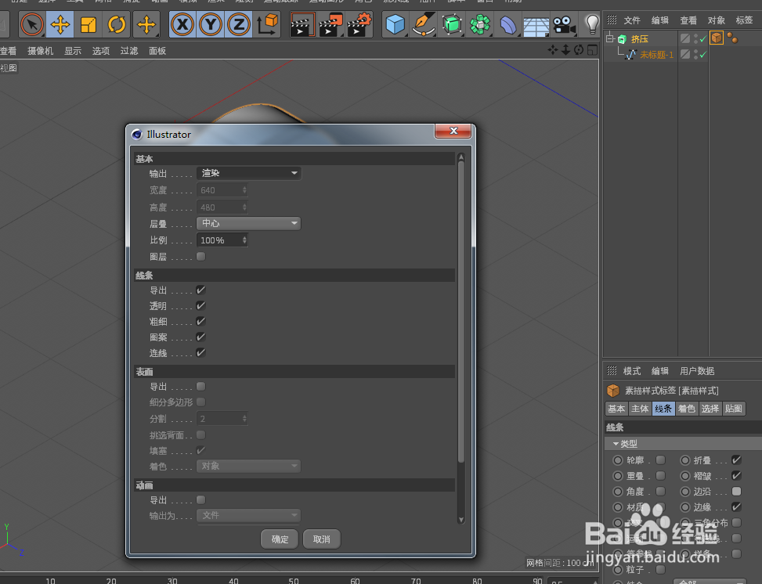
Task: Open 过滤 viewport menu
Action: tap(129, 51)
